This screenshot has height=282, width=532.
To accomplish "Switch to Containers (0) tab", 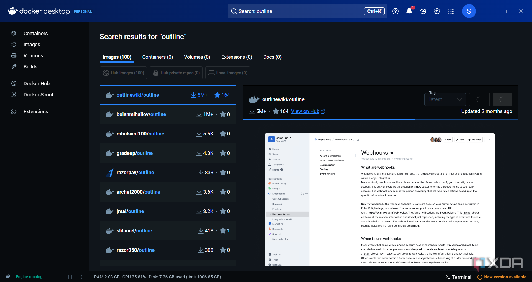I will pos(158,57).
